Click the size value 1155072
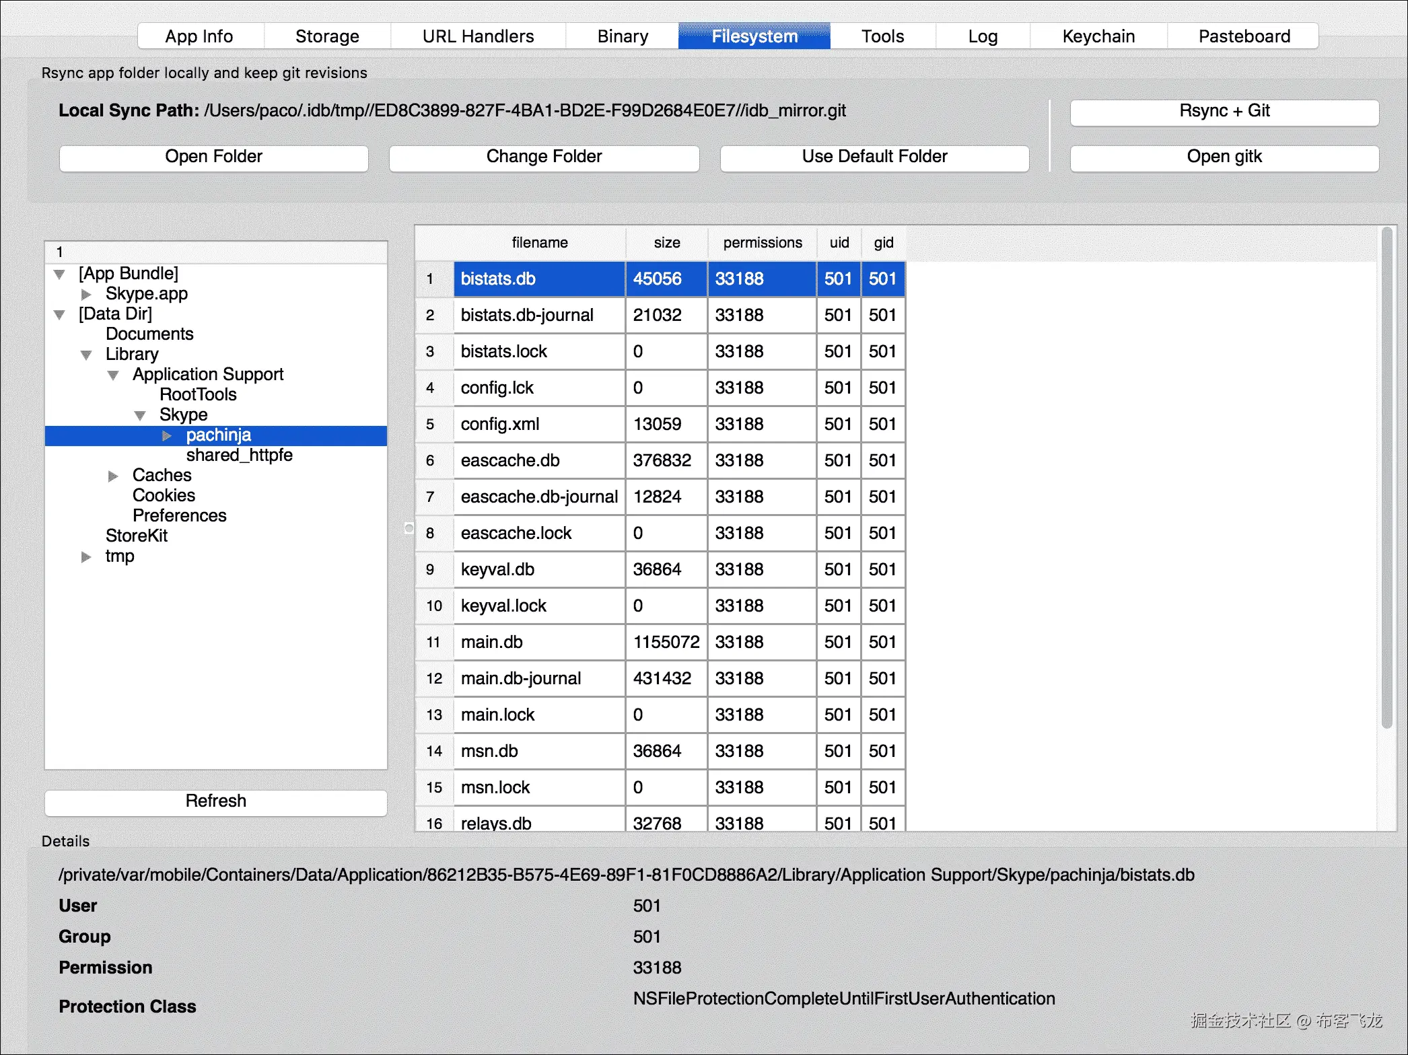Viewport: 1408px width, 1055px height. pos(666,643)
